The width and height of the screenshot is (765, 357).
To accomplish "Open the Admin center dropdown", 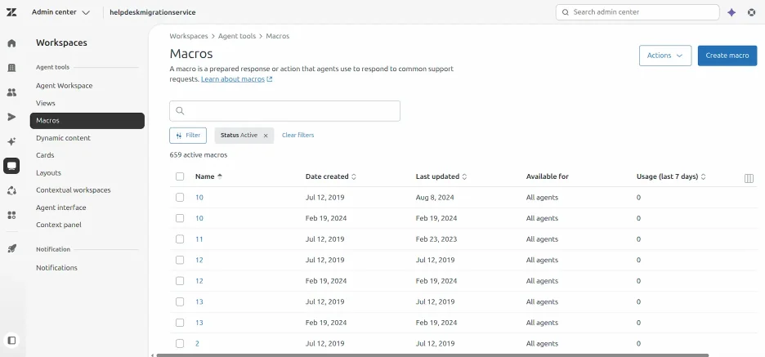I will 60,12.
